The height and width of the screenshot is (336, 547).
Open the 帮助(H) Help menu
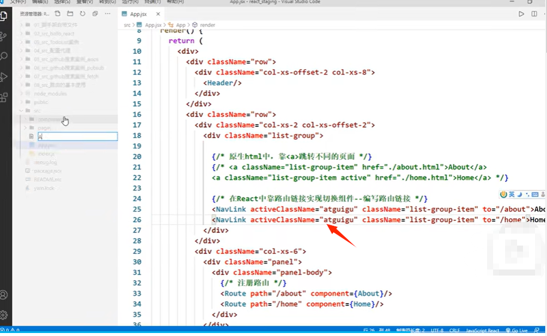175,2
